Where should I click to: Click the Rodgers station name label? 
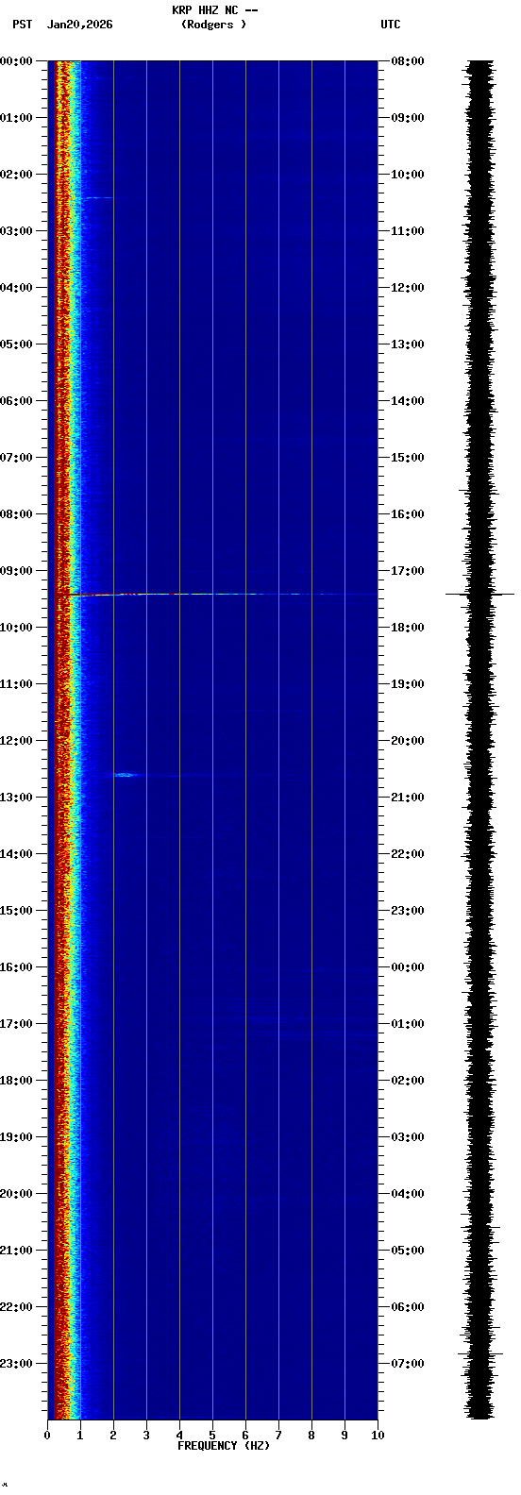(213, 25)
